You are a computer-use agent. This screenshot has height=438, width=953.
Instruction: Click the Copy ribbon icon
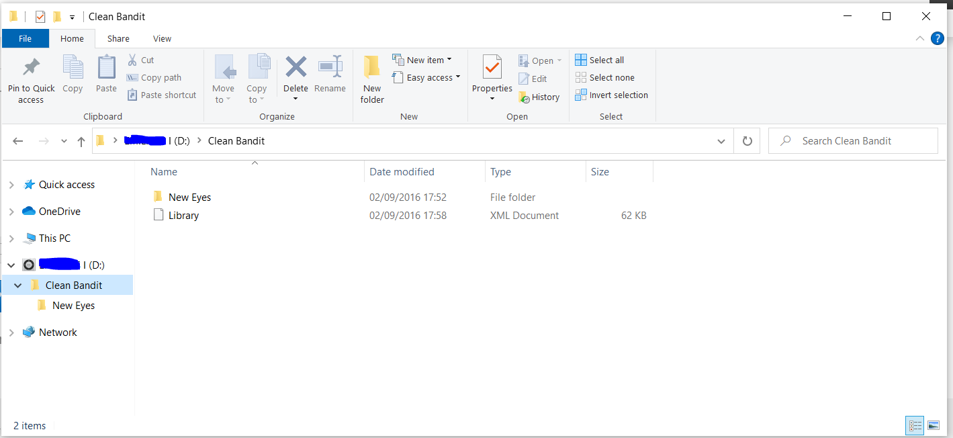73,67
